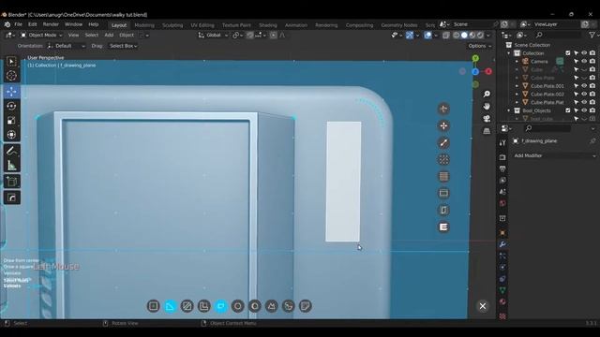Open the viewport Add menu
The width and height of the screenshot is (600, 337).
click(109, 36)
